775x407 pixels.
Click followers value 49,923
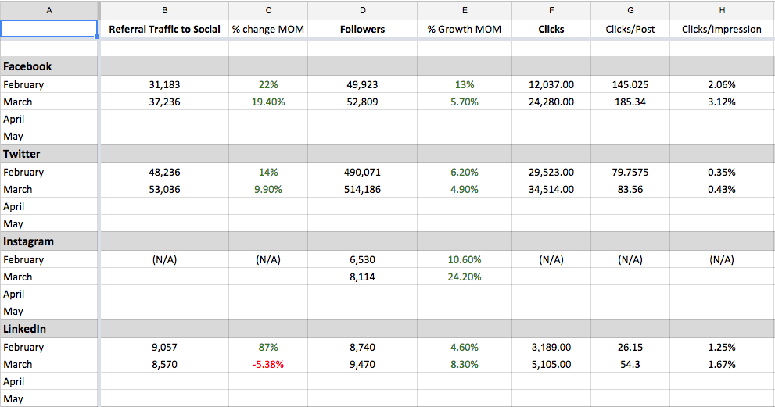pyautogui.click(x=362, y=84)
